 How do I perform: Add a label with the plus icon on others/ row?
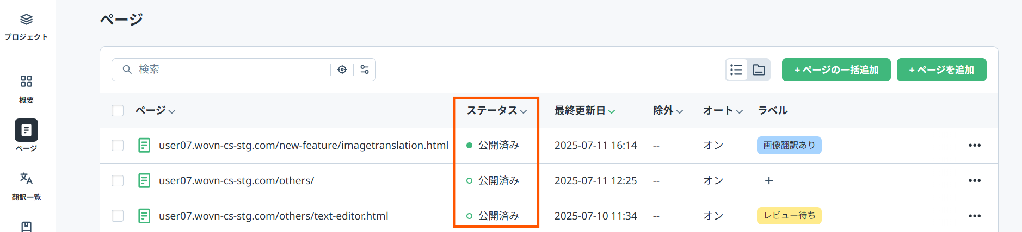point(768,180)
